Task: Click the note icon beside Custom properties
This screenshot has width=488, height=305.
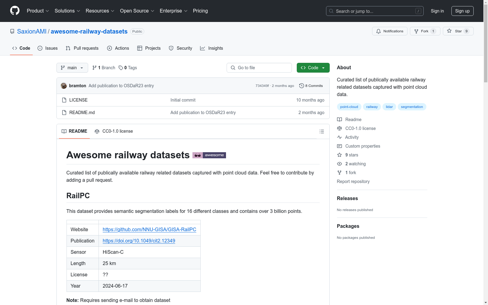Action: 339,146
